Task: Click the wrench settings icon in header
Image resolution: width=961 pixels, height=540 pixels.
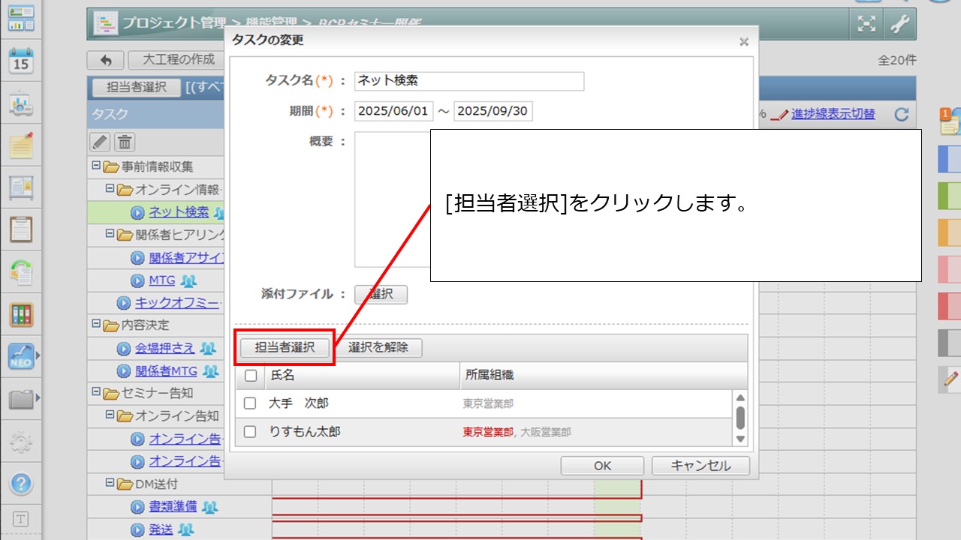Action: click(x=899, y=24)
